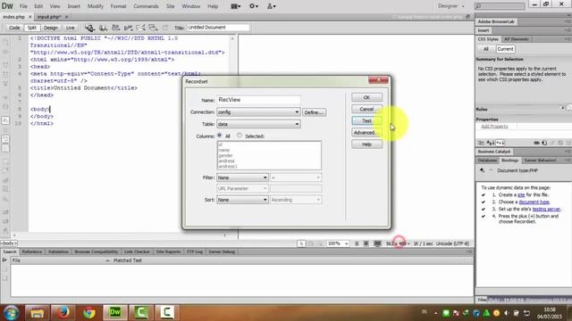Open the Ascending sort order dropdown
The image size is (572, 321).
coord(296,200)
